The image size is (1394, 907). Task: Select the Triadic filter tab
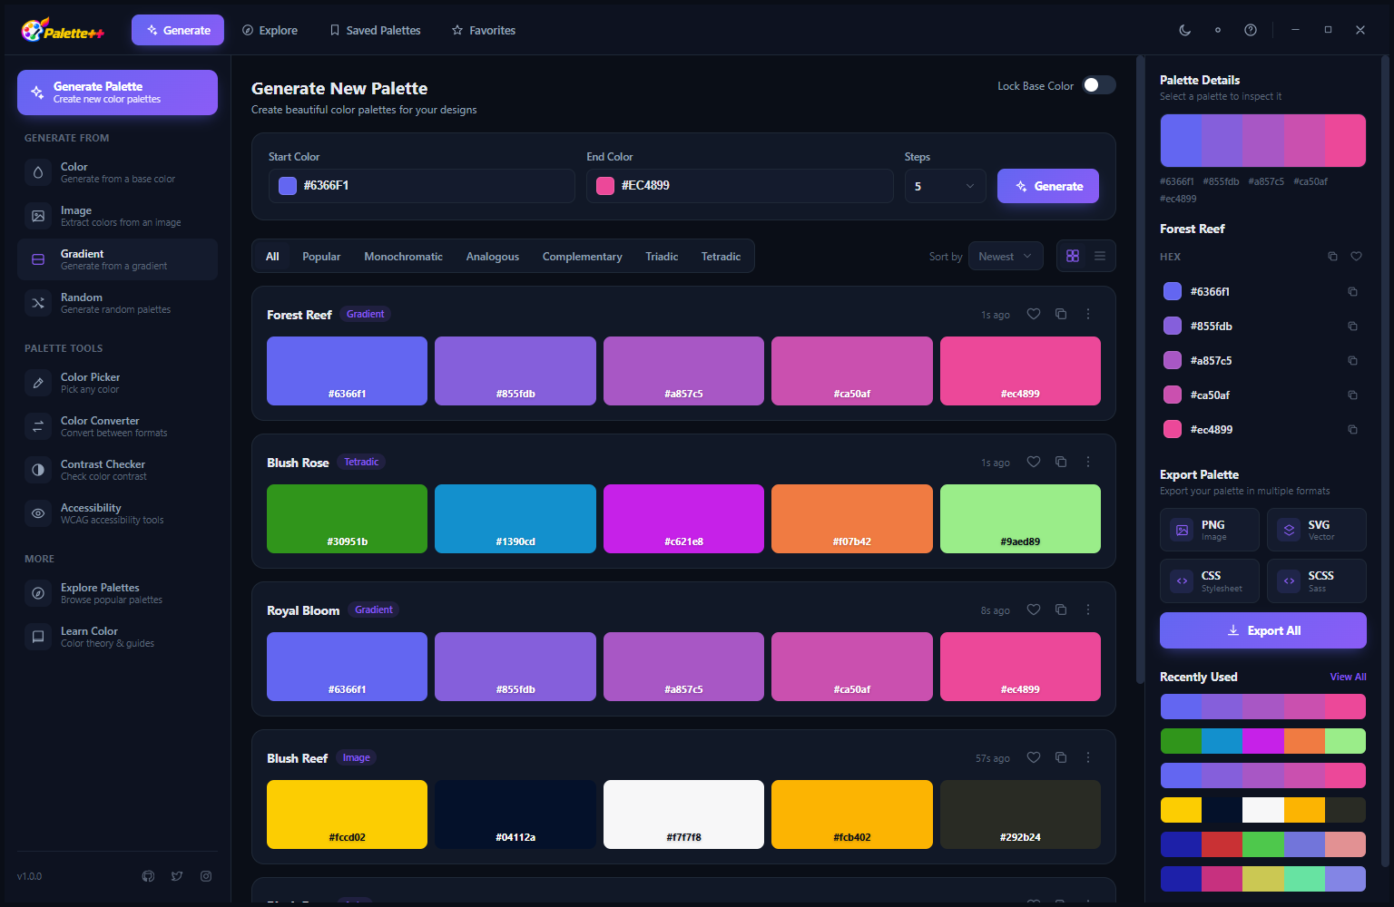point(662,257)
